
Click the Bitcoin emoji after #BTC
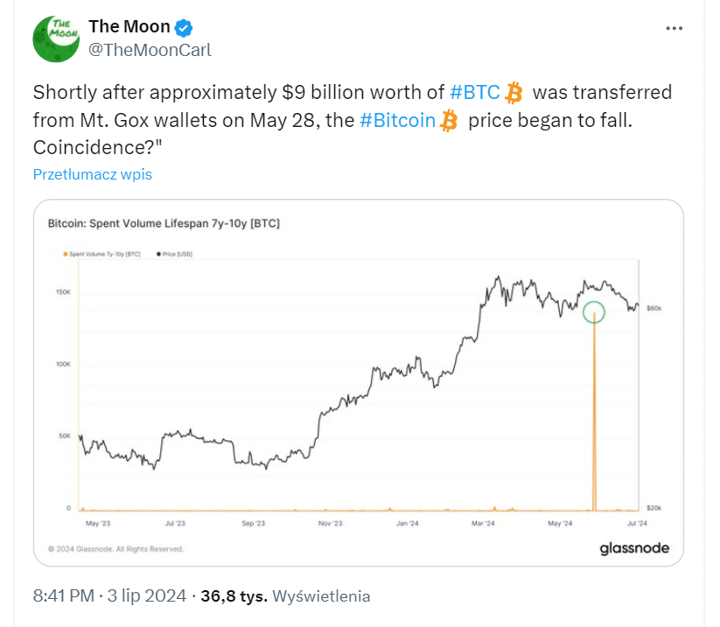point(514,93)
